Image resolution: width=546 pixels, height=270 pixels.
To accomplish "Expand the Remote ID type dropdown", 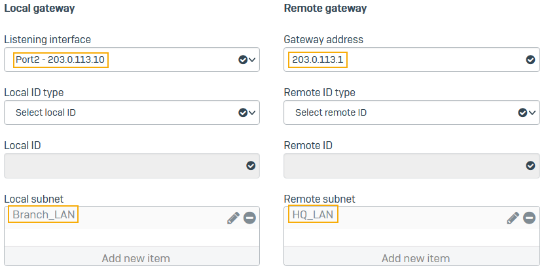I will [x=532, y=112].
